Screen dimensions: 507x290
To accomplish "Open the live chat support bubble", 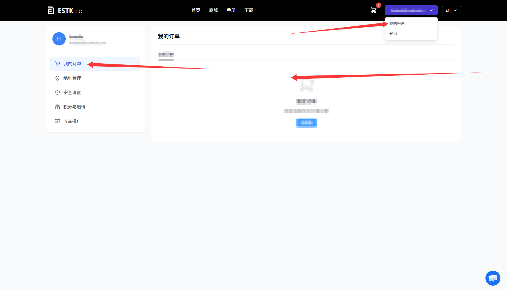I will pyautogui.click(x=493, y=278).
